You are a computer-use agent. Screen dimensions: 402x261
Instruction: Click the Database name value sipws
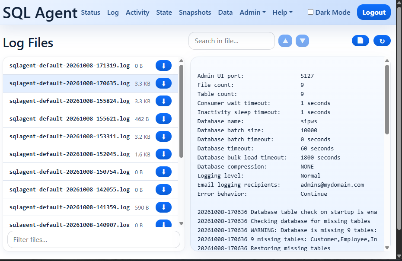click(x=309, y=121)
